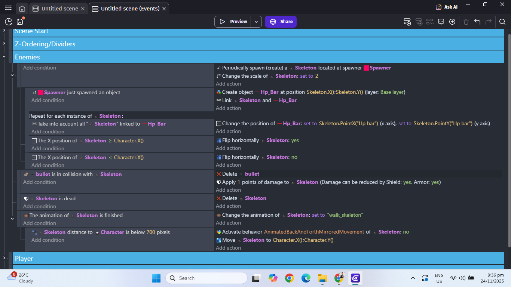Screen dimensions: 511x287
Task: Open the version history clock icon
Action: [x=9, y=22]
